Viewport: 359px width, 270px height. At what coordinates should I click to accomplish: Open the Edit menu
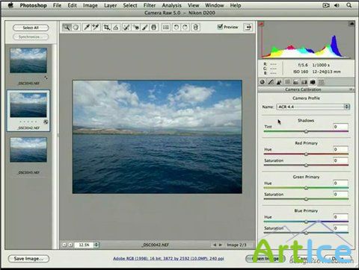tap(72, 5)
